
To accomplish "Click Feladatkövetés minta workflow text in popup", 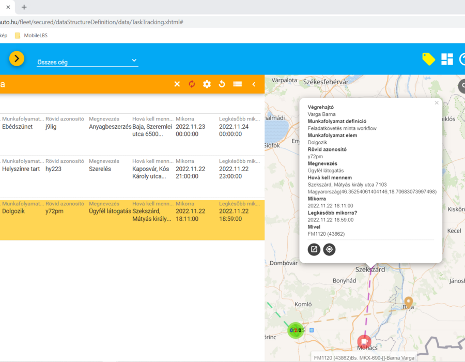I will click(342, 128).
